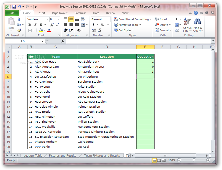The image size is (222, 170).
Task: Open Find & Select menu
Action: (198, 25)
